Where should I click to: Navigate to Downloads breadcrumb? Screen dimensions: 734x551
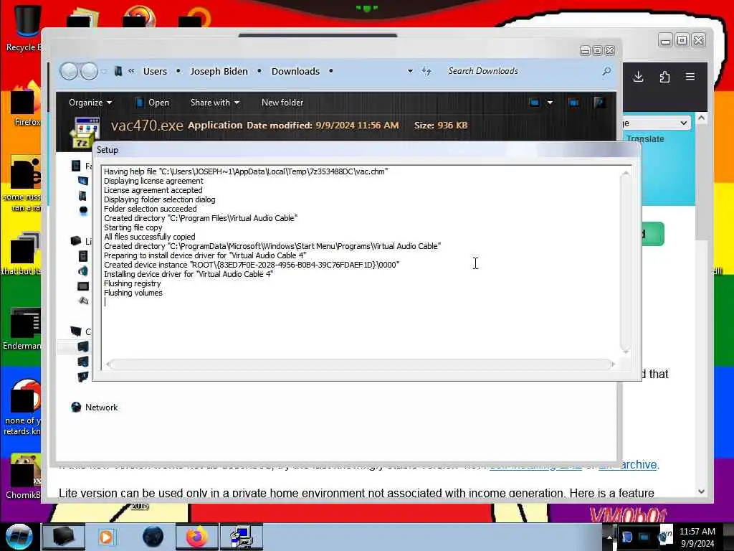click(295, 71)
